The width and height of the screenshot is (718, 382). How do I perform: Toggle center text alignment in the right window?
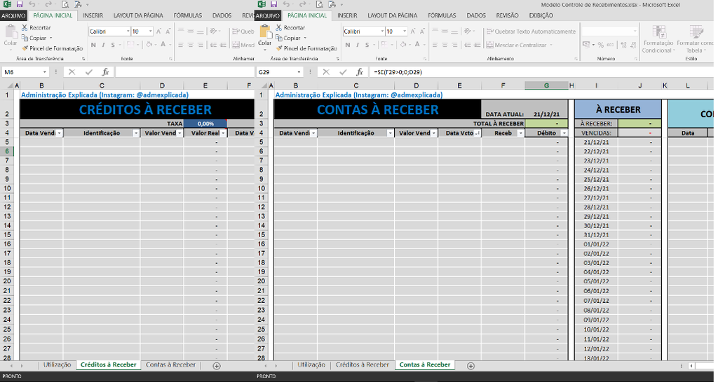[445, 45]
